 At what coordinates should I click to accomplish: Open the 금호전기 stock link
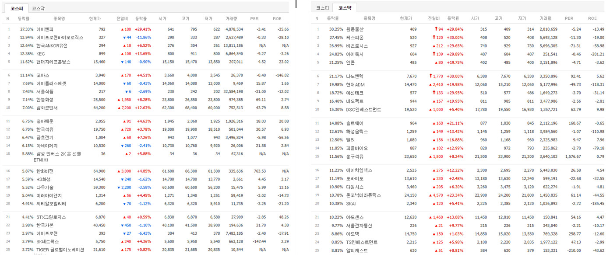coord(45,138)
